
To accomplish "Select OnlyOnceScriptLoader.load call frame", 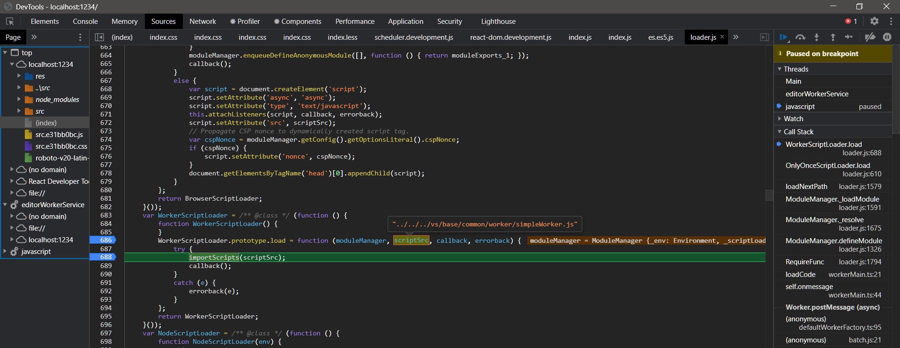I will coord(832,169).
